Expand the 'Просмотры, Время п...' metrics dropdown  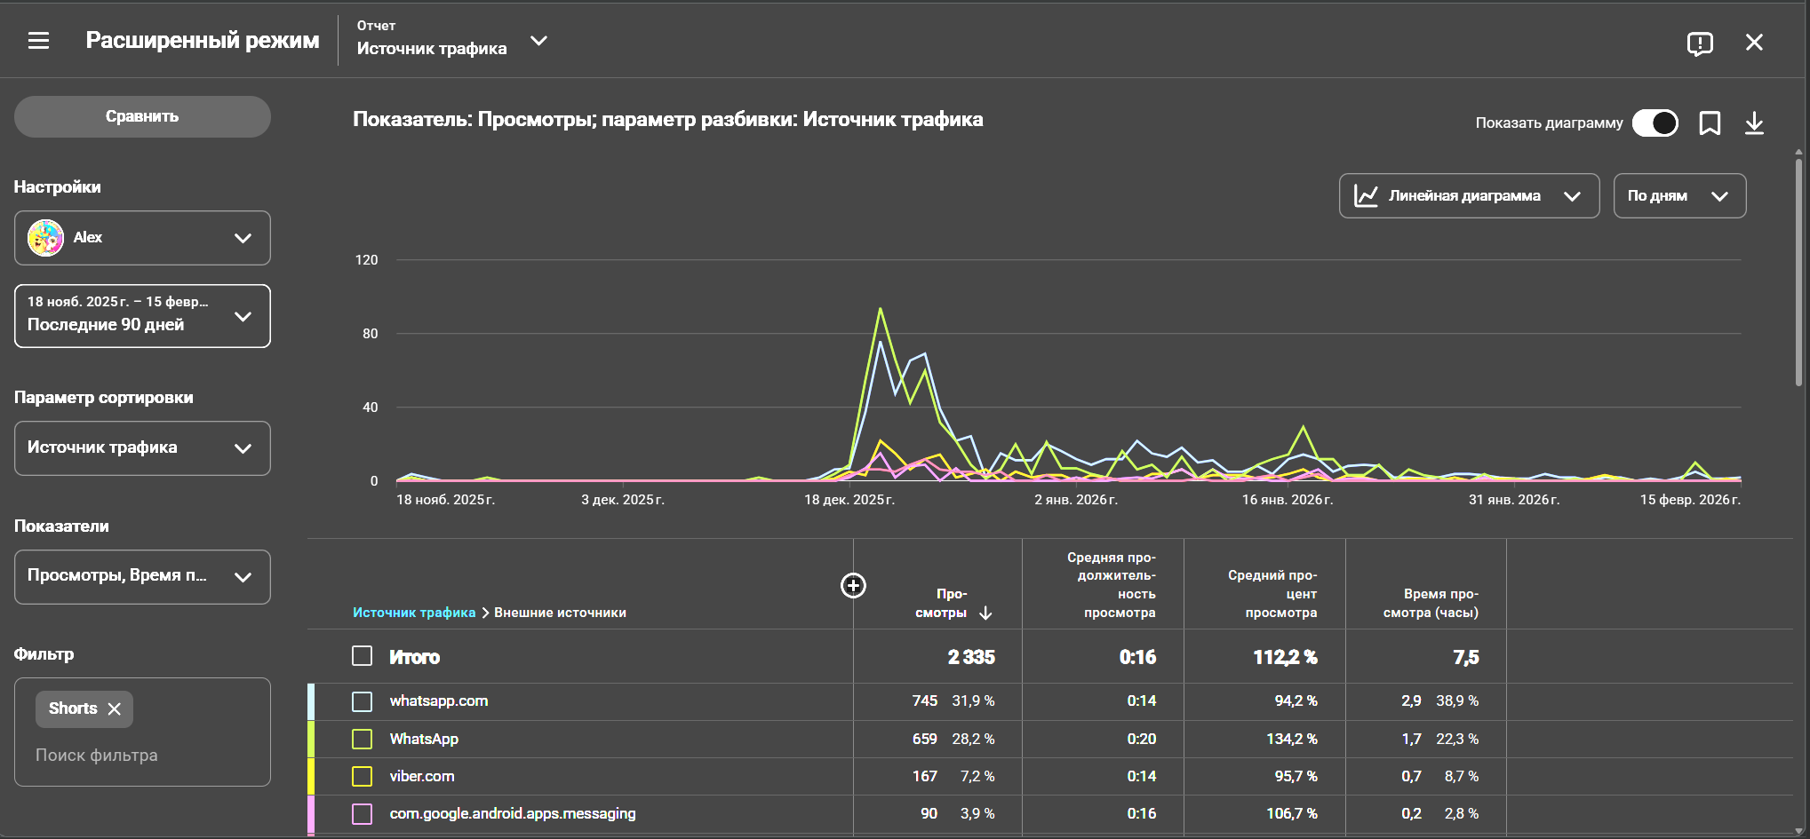[x=142, y=577]
